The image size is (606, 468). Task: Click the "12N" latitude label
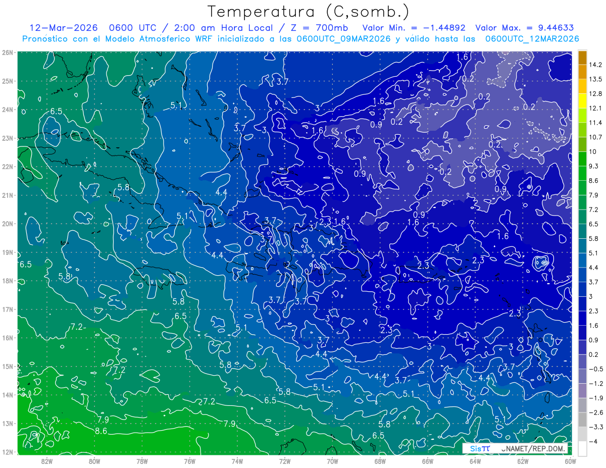tap(8, 452)
